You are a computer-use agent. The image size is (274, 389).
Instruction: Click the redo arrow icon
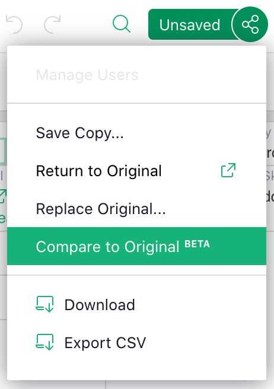[x=52, y=24]
